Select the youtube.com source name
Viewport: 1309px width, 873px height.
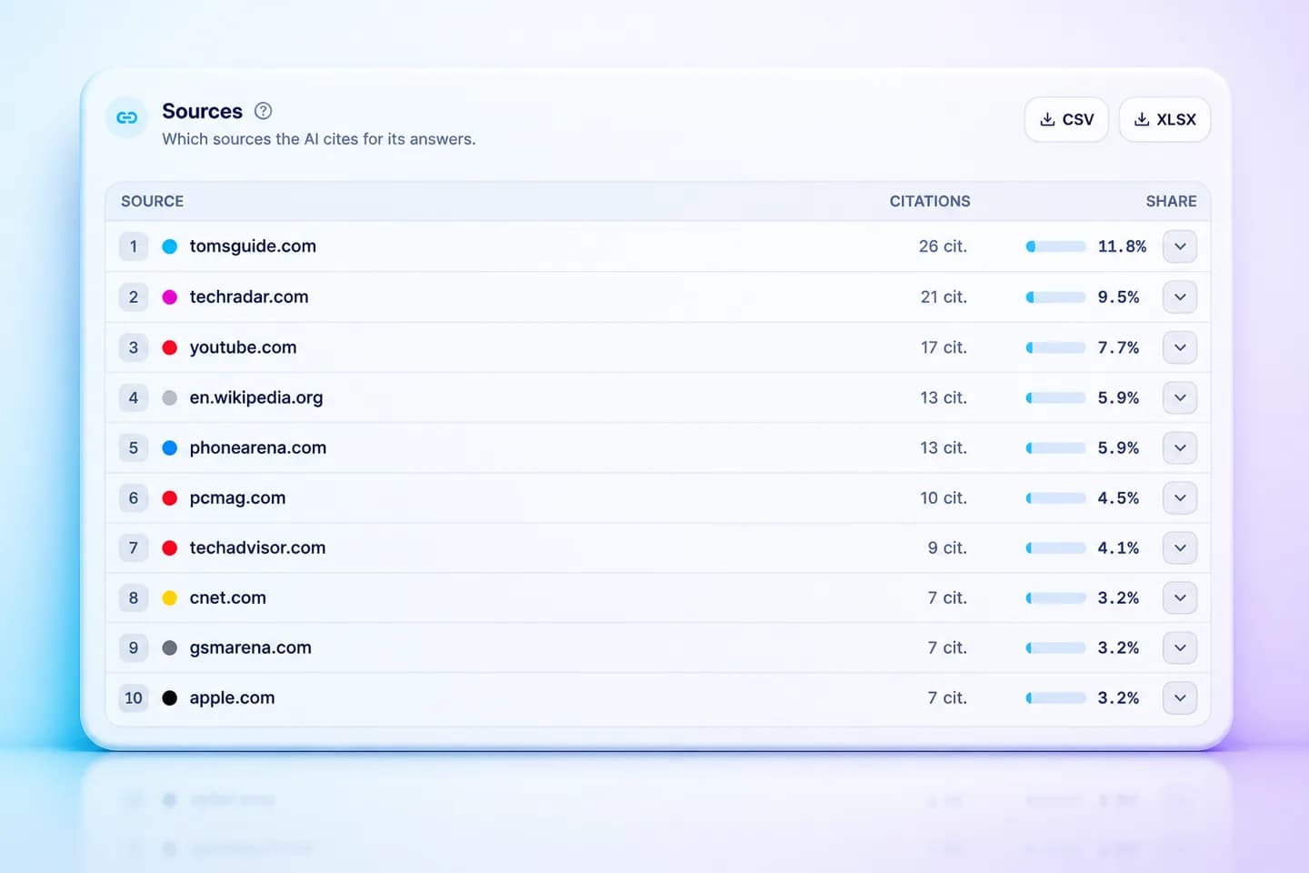click(243, 347)
